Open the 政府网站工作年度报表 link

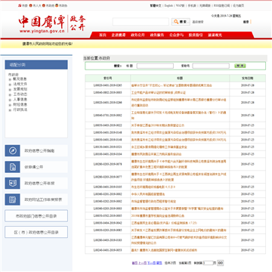point(43,199)
